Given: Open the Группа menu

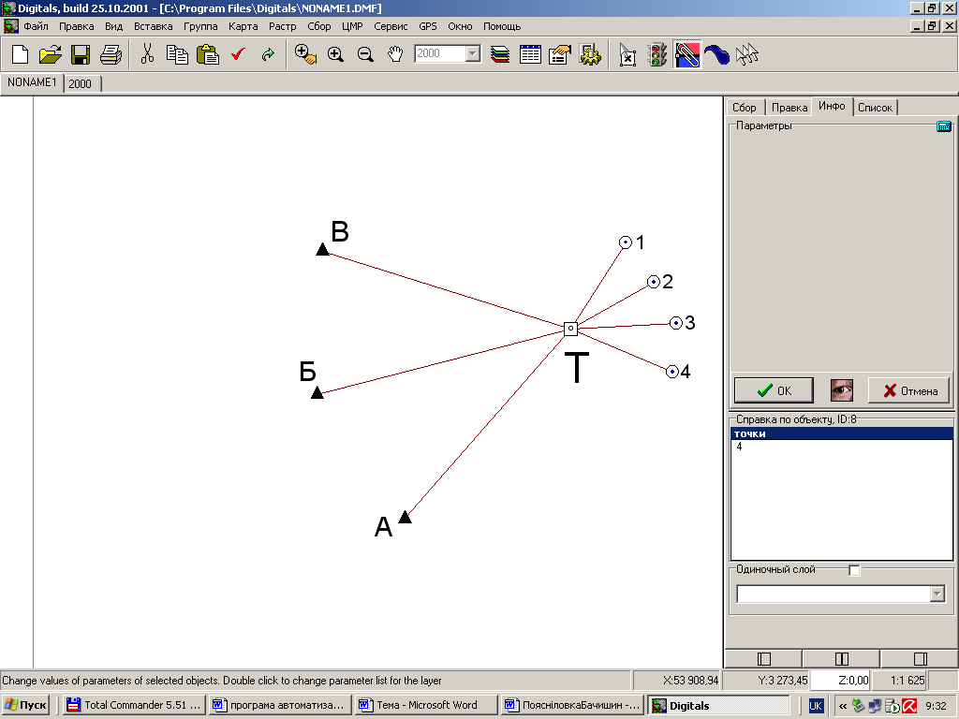Looking at the screenshot, I should [200, 26].
